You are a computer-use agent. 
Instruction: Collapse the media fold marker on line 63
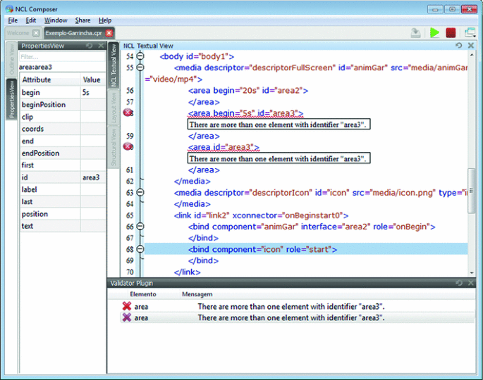[x=140, y=191]
